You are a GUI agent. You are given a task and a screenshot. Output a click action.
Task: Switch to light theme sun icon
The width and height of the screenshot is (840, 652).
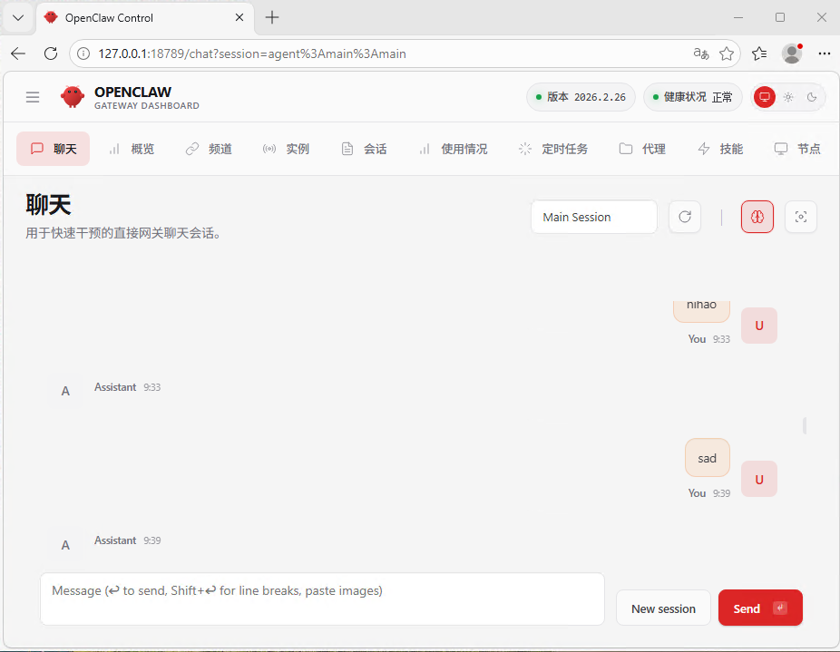pos(788,97)
